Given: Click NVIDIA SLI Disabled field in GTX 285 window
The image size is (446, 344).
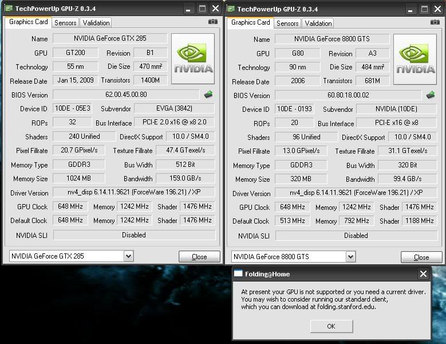Looking at the screenshot, I should coord(134,235).
